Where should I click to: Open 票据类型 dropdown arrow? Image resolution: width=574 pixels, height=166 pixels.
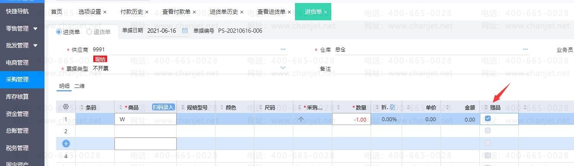283,68
